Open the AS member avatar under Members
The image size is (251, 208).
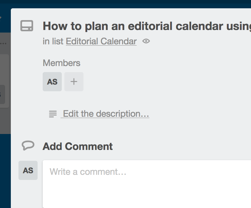tap(52, 82)
